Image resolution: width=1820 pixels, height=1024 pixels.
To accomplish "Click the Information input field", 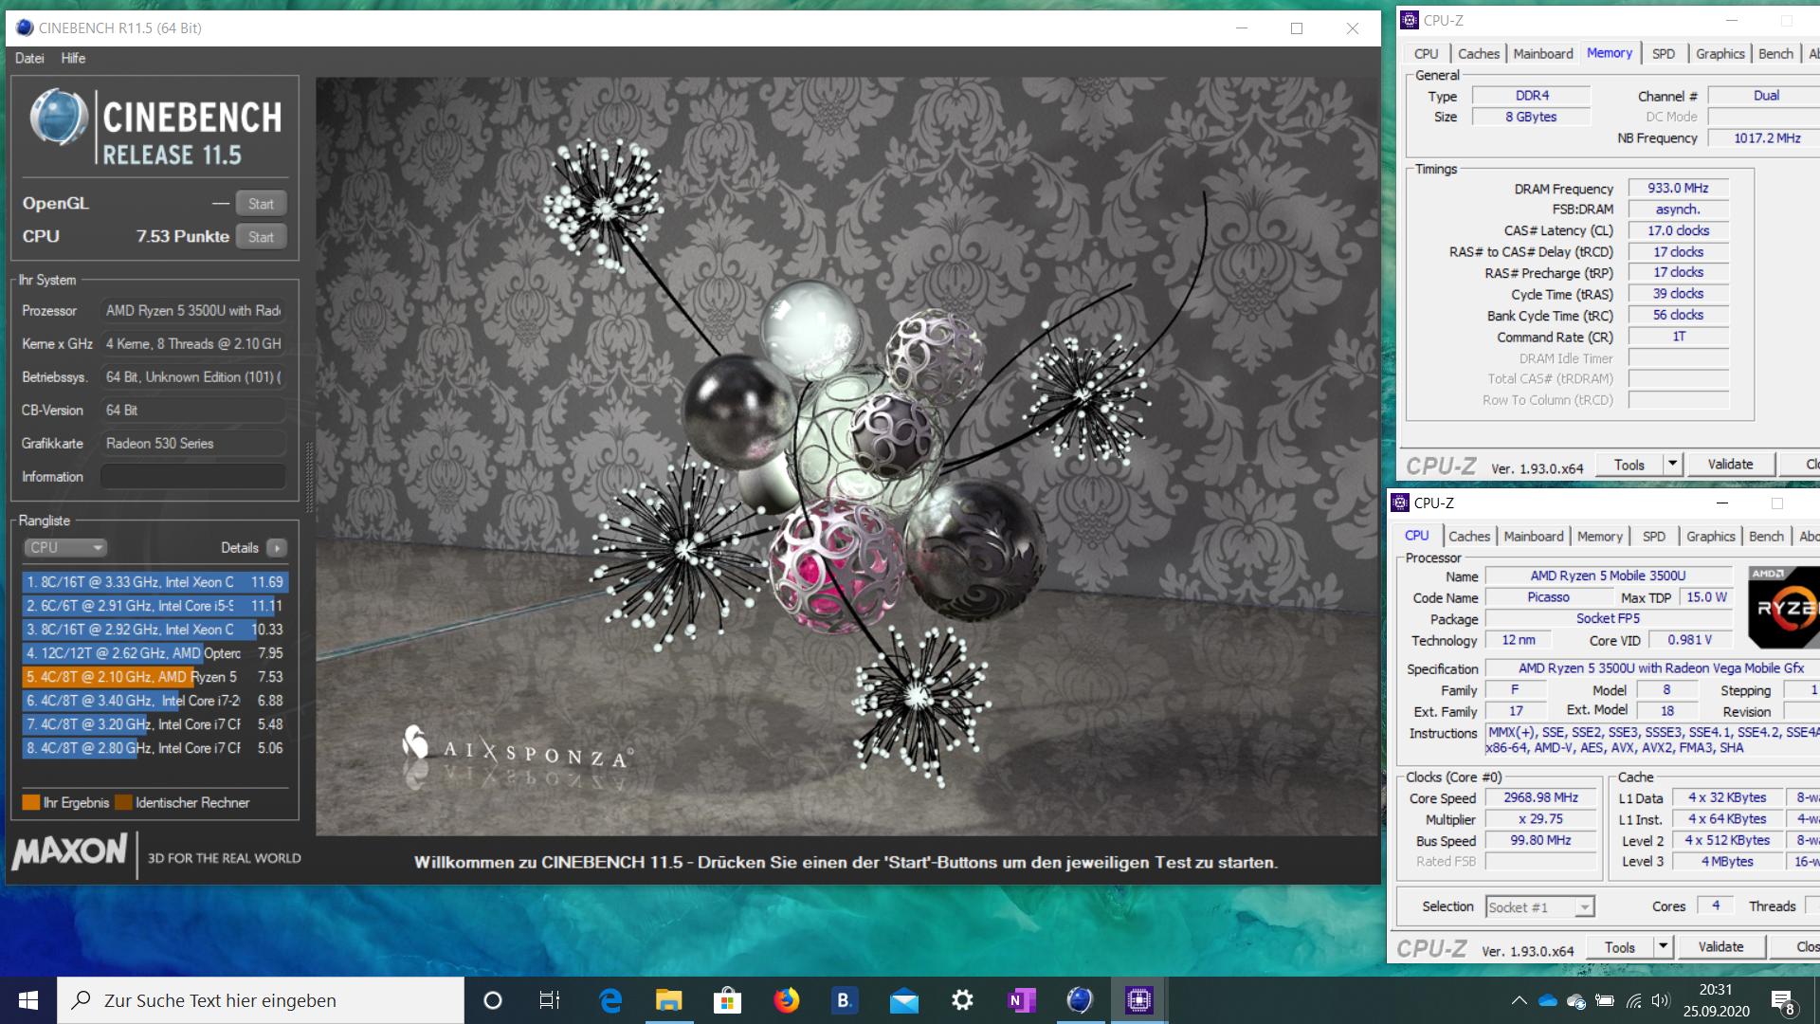I will click(193, 476).
